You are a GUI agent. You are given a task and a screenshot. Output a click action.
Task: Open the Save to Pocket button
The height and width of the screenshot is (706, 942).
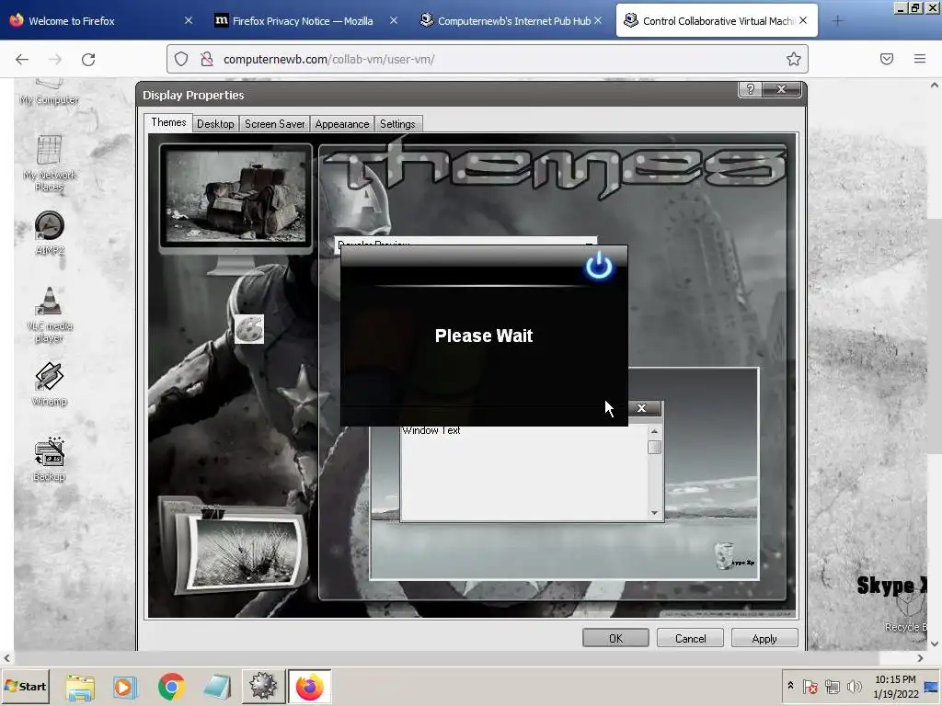pyautogui.click(x=886, y=59)
